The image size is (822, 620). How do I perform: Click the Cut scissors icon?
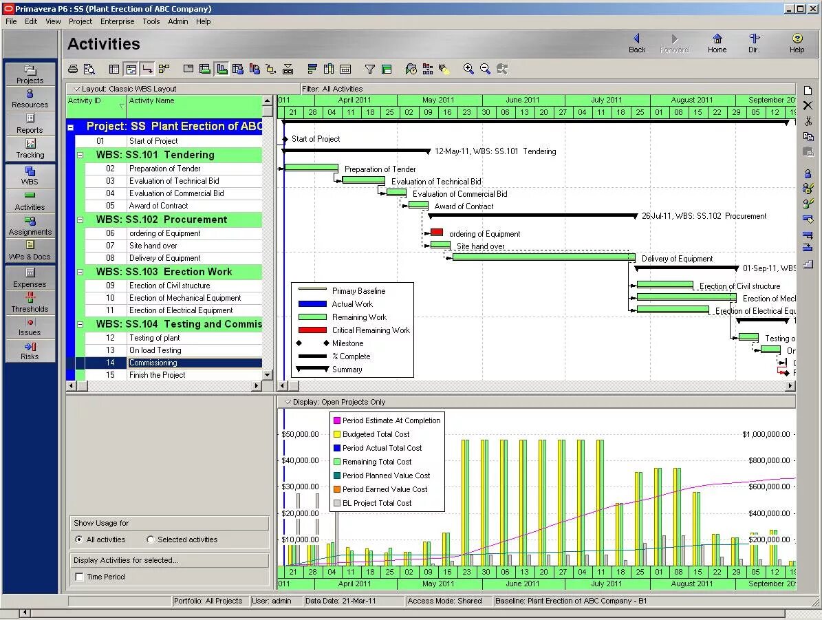(x=808, y=121)
